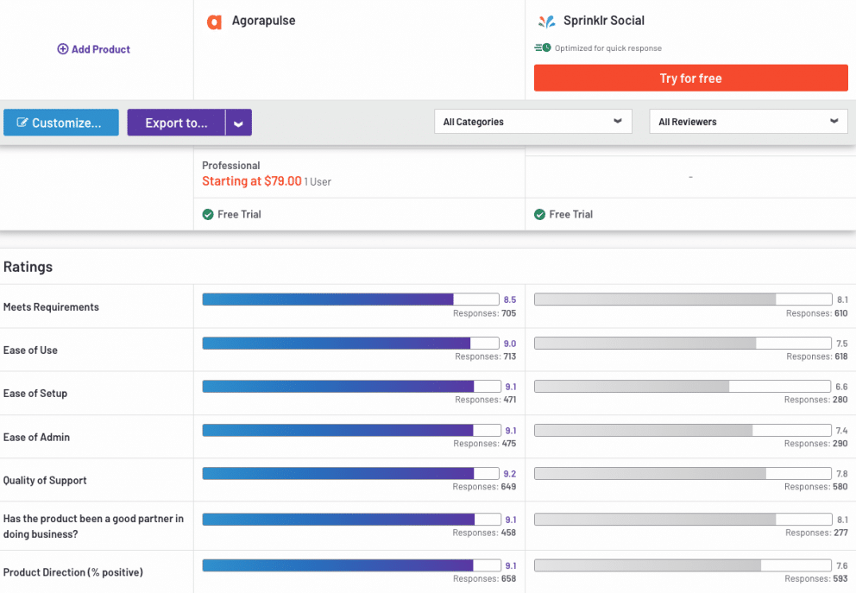Expand the Export to dropdown arrow

click(238, 123)
